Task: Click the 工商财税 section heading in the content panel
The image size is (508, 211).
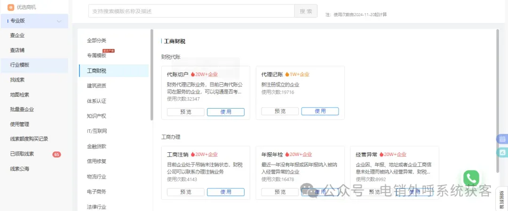Action: coord(175,41)
